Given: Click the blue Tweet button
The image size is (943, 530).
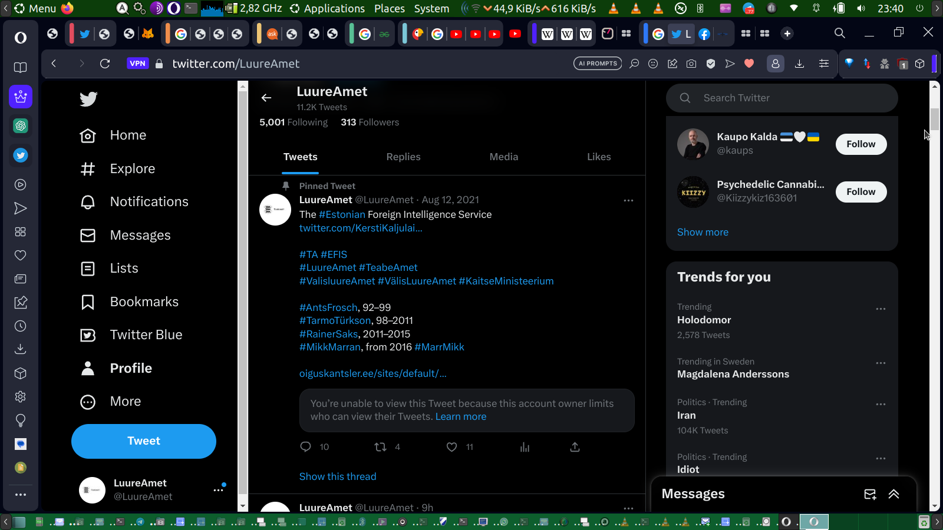Looking at the screenshot, I should 144,441.
